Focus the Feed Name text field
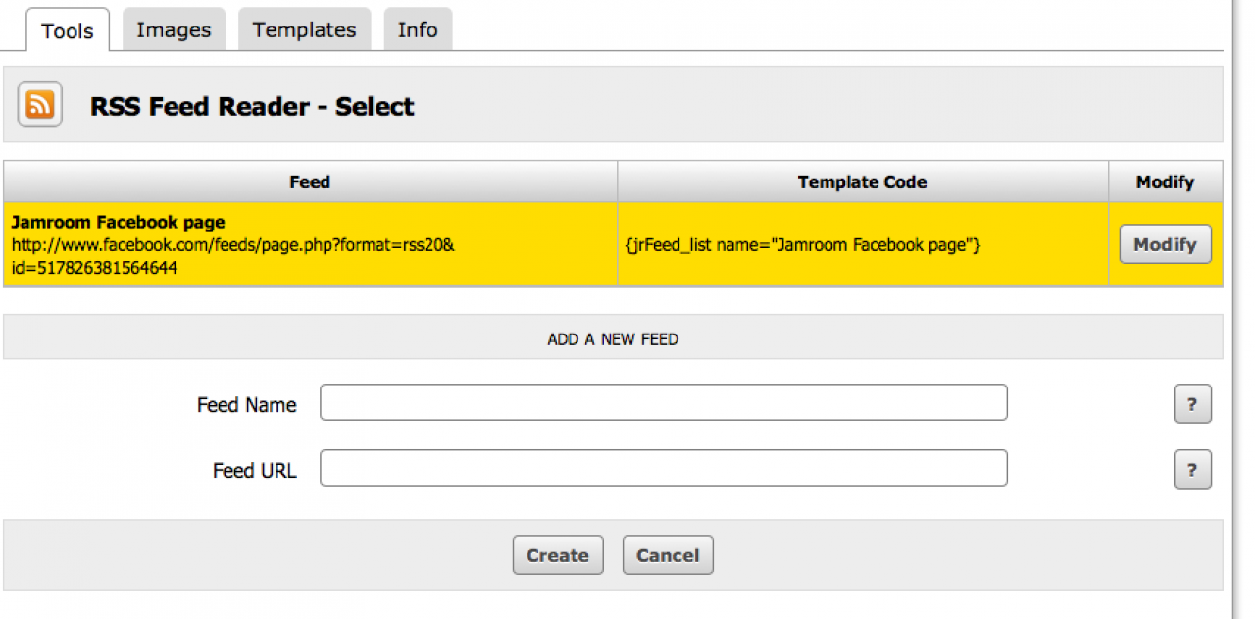1255x619 pixels. coord(664,402)
